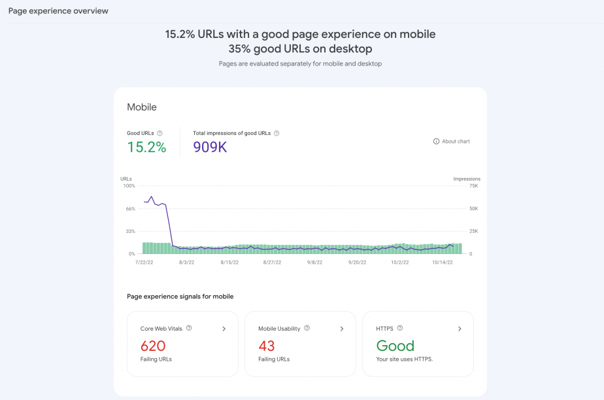Open help icon next to HTTPS
Screen dimensions: 604x400
400,328
